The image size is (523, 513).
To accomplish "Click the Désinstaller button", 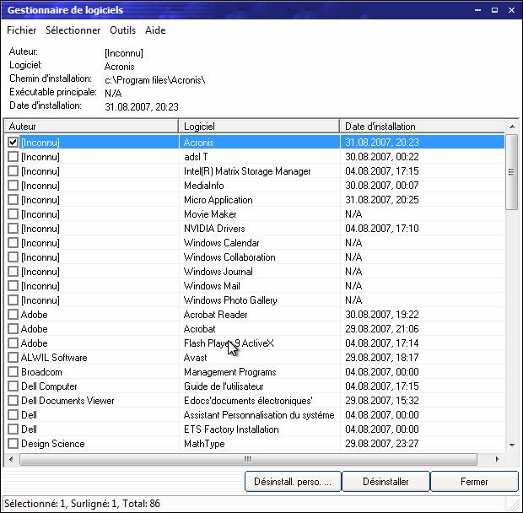I will tap(386, 481).
